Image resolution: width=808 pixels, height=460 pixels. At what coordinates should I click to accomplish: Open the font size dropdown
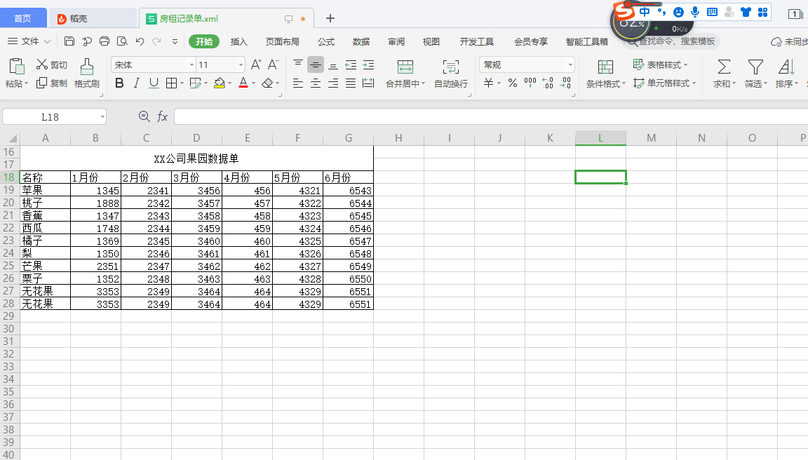tap(241, 65)
